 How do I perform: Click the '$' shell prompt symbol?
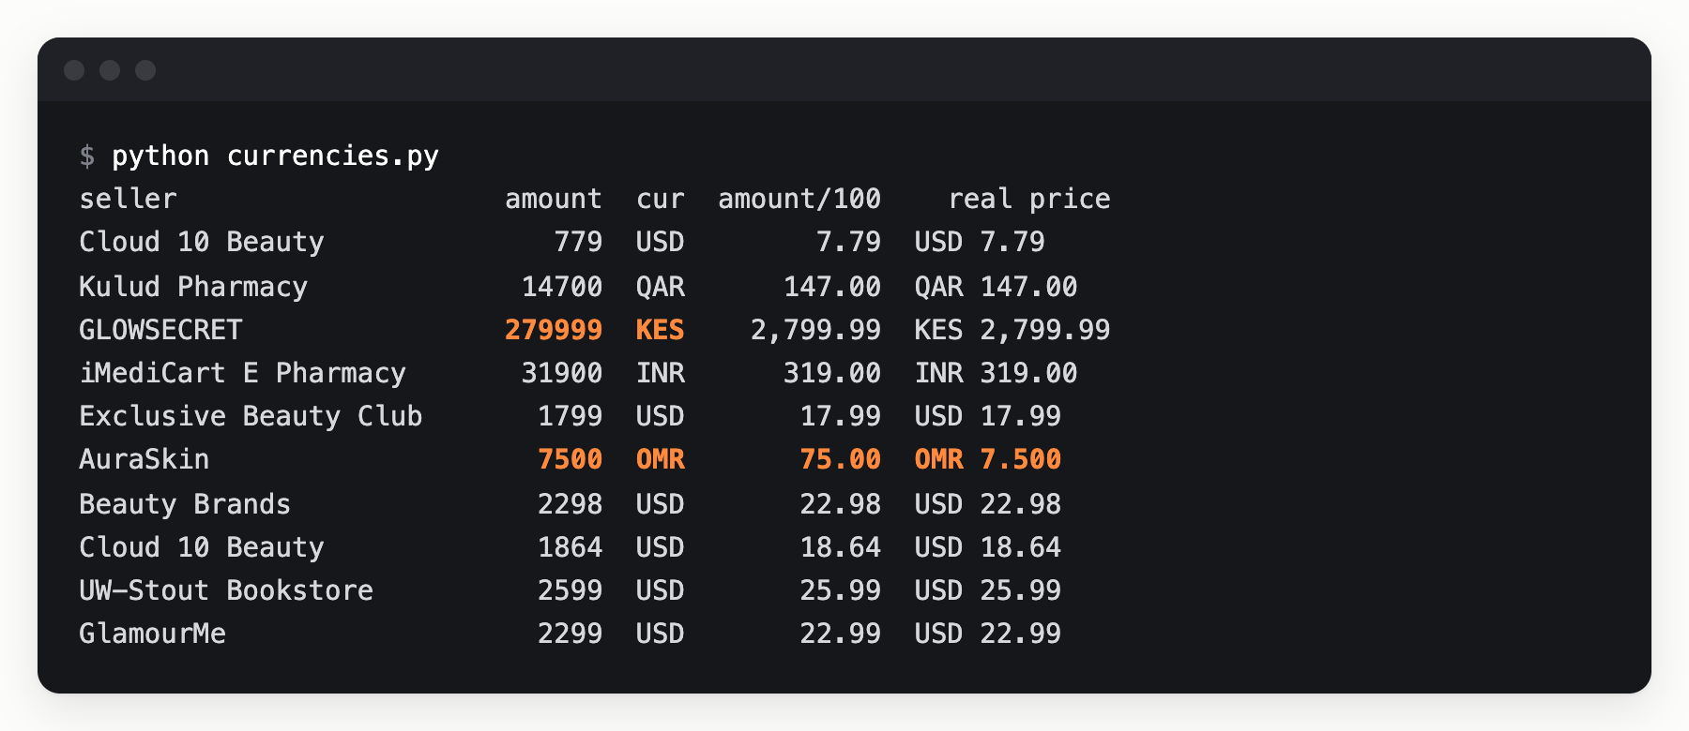(87, 156)
